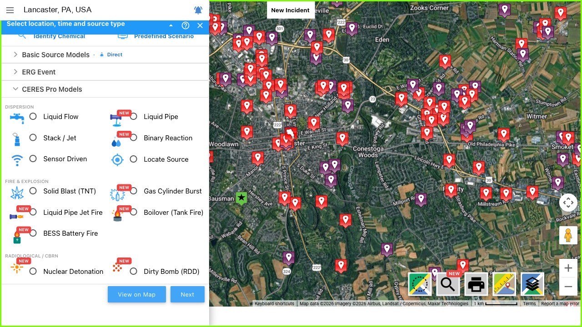Click the Boilover tank fire icon

[x=117, y=215]
